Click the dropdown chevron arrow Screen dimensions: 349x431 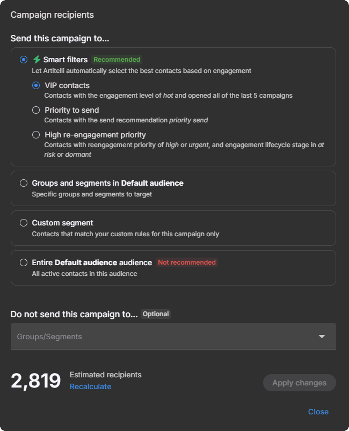point(323,336)
